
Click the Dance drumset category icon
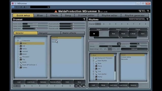click(x=21, y=43)
